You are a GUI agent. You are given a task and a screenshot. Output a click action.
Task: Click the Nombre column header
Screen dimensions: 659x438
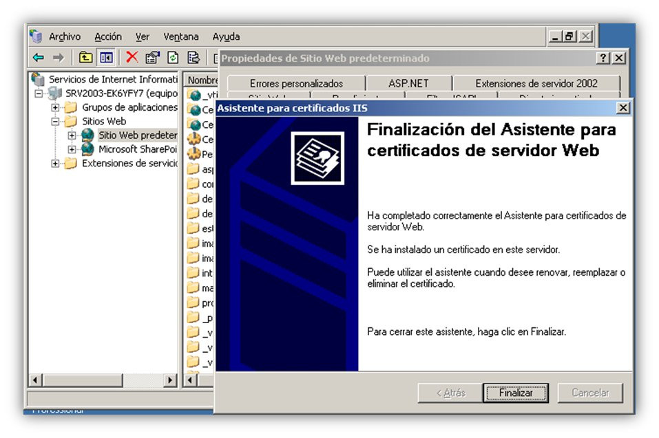pyautogui.click(x=201, y=80)
